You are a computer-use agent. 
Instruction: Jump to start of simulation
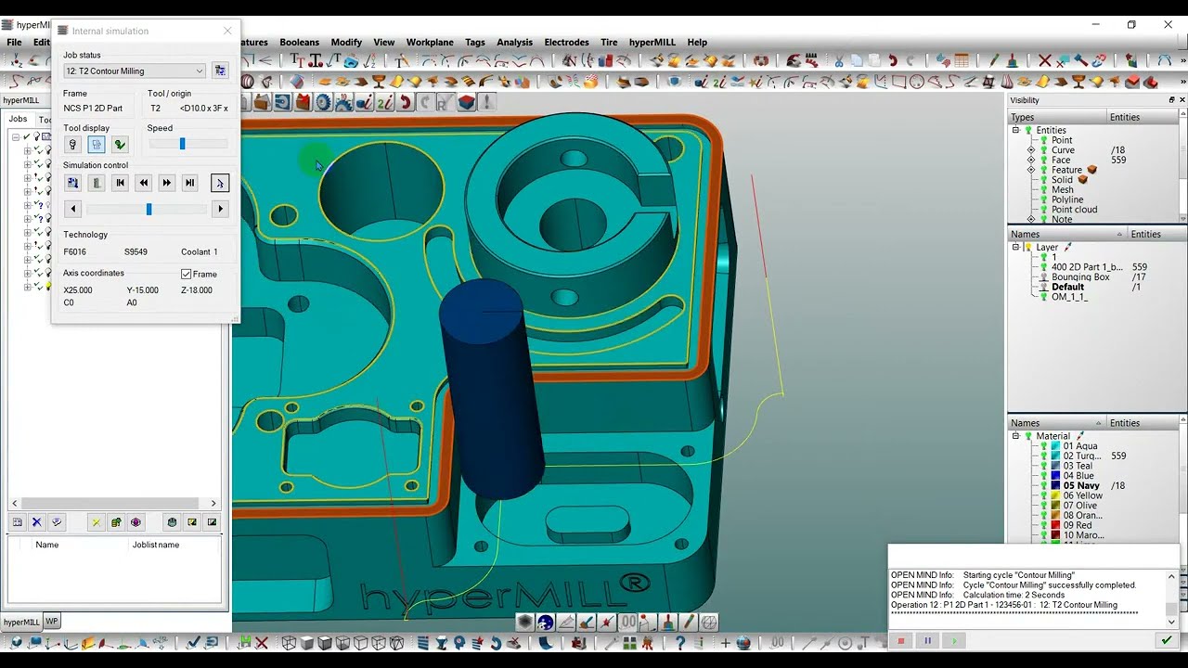[x=120, y=183]
